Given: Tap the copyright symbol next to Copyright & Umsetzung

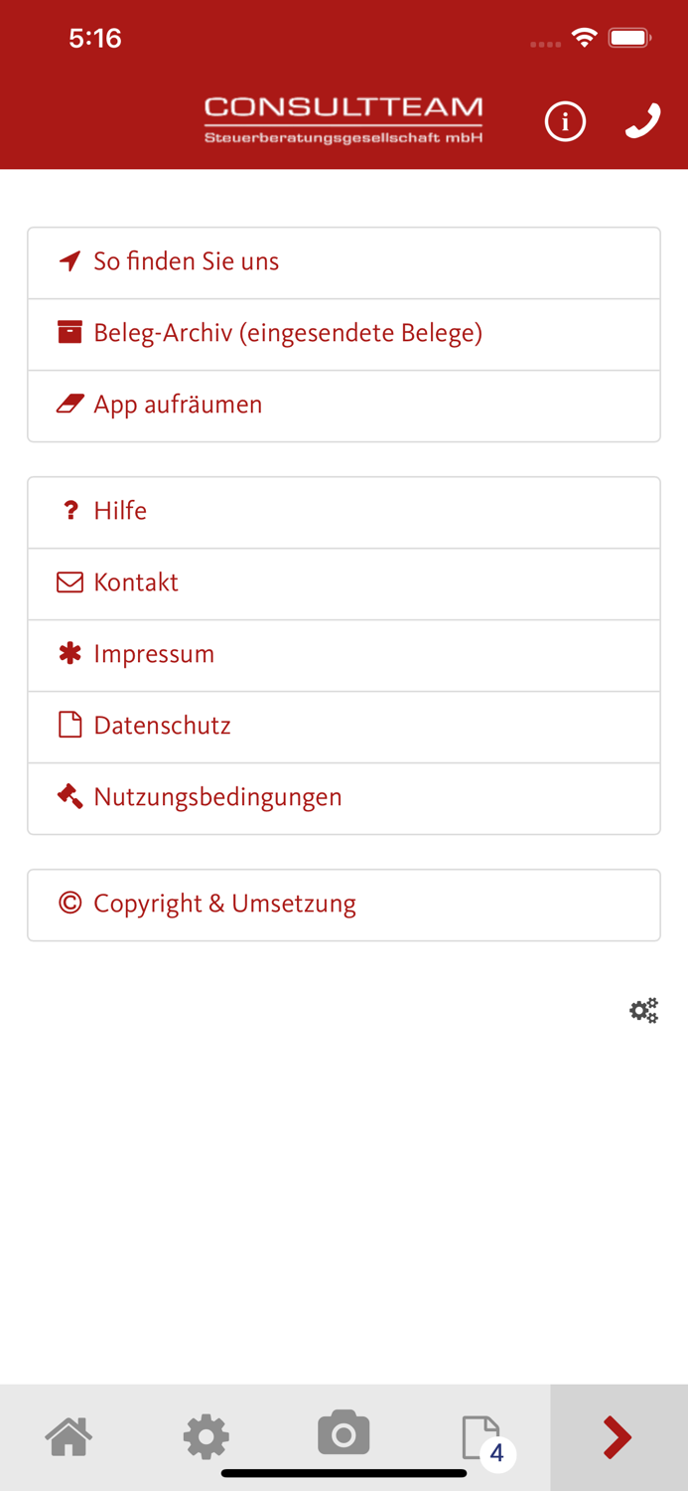Looking at the screenshot, I should coord(69,903).
